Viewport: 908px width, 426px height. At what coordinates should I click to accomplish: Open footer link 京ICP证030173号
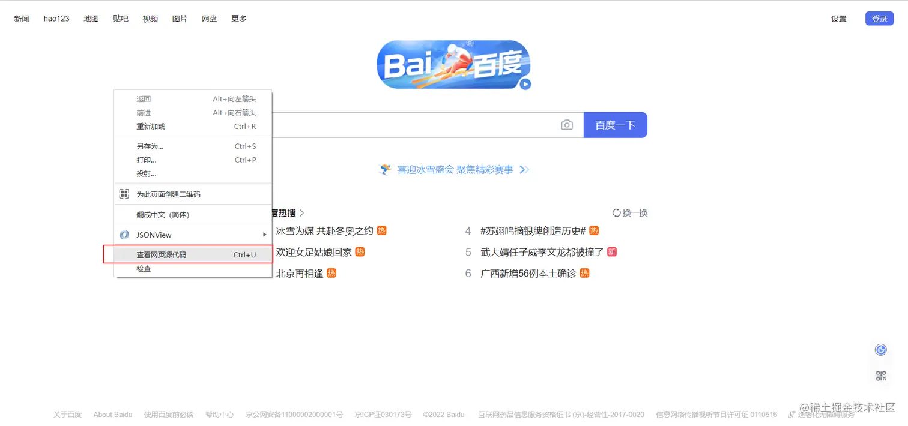coord(383,415)
